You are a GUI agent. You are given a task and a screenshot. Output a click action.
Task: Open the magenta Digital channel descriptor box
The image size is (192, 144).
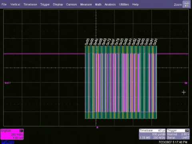coord(12,134)
